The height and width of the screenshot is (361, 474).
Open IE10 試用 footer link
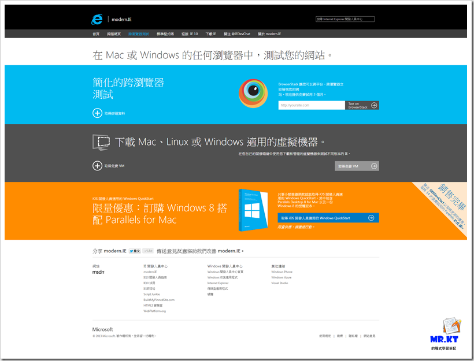(x=149, y=283)
